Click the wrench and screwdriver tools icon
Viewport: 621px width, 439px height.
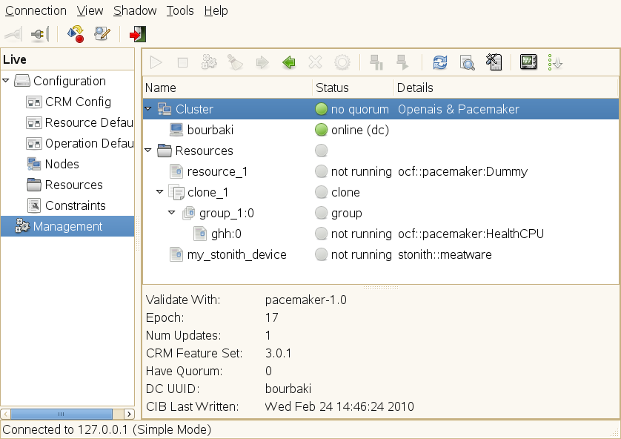point(494,62)
